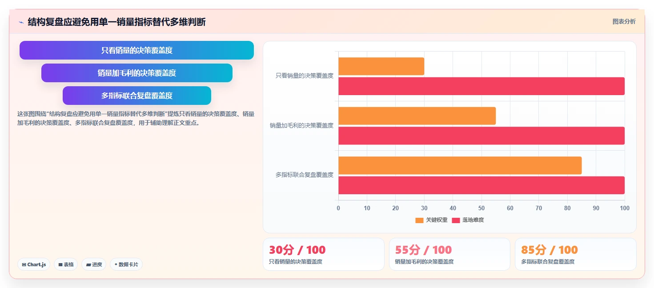Toggle the 落地难度 legend red swatch
This screenshot has width=654, height=288.
point(456,220)
